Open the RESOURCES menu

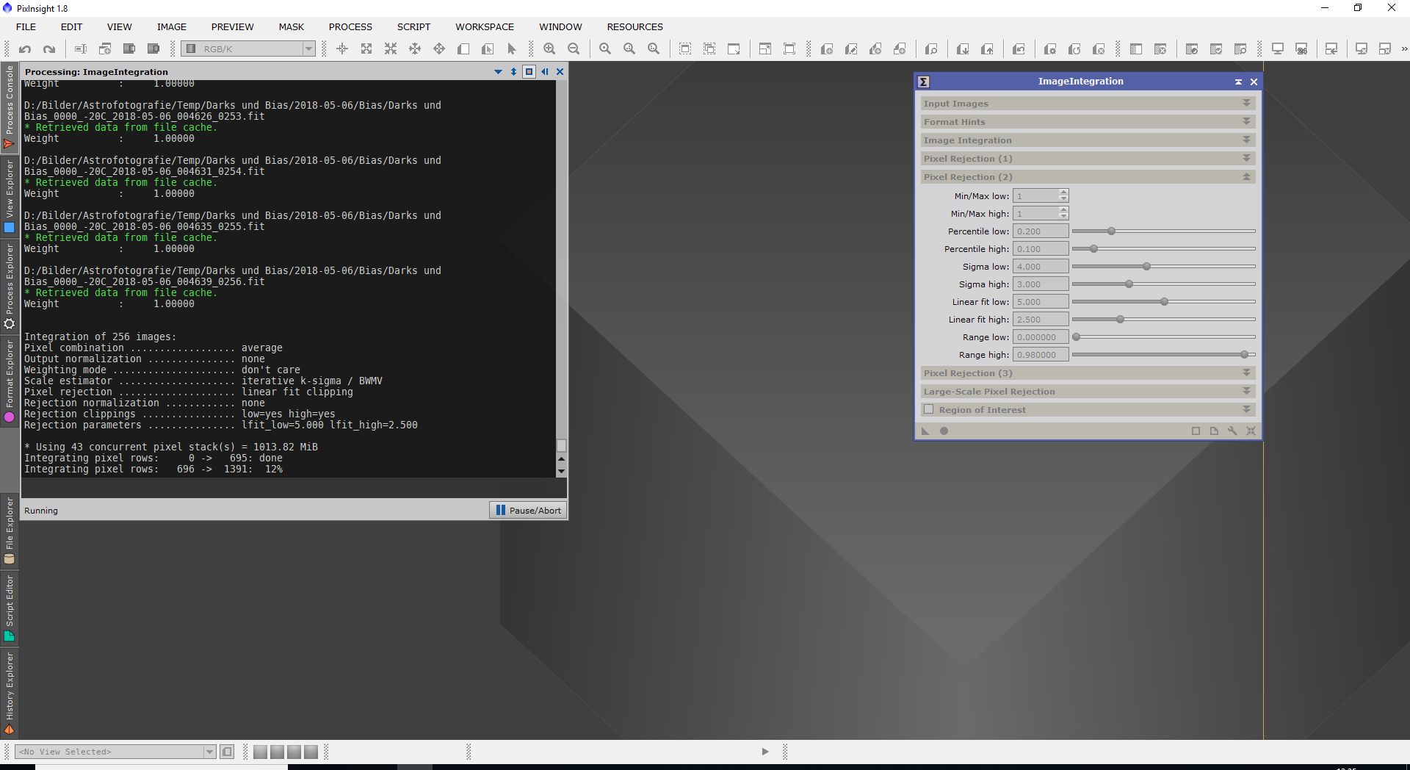click(634, 26)
